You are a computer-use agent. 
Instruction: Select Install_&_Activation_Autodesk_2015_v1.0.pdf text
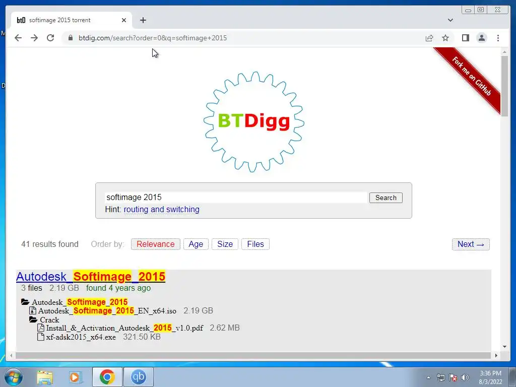tap(125, 328)
